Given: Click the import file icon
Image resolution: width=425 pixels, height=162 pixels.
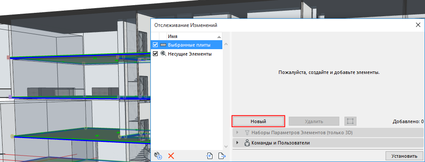Looking at the screenshot, I should [210, 156].
